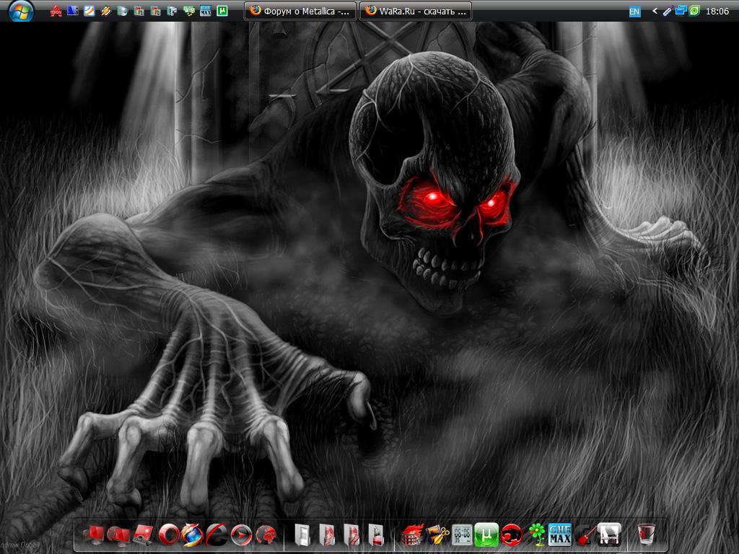The width and height of the screenshot is (739, 554).
Task: Click the network monitors tray icon
Action: (x=680, y=12)
